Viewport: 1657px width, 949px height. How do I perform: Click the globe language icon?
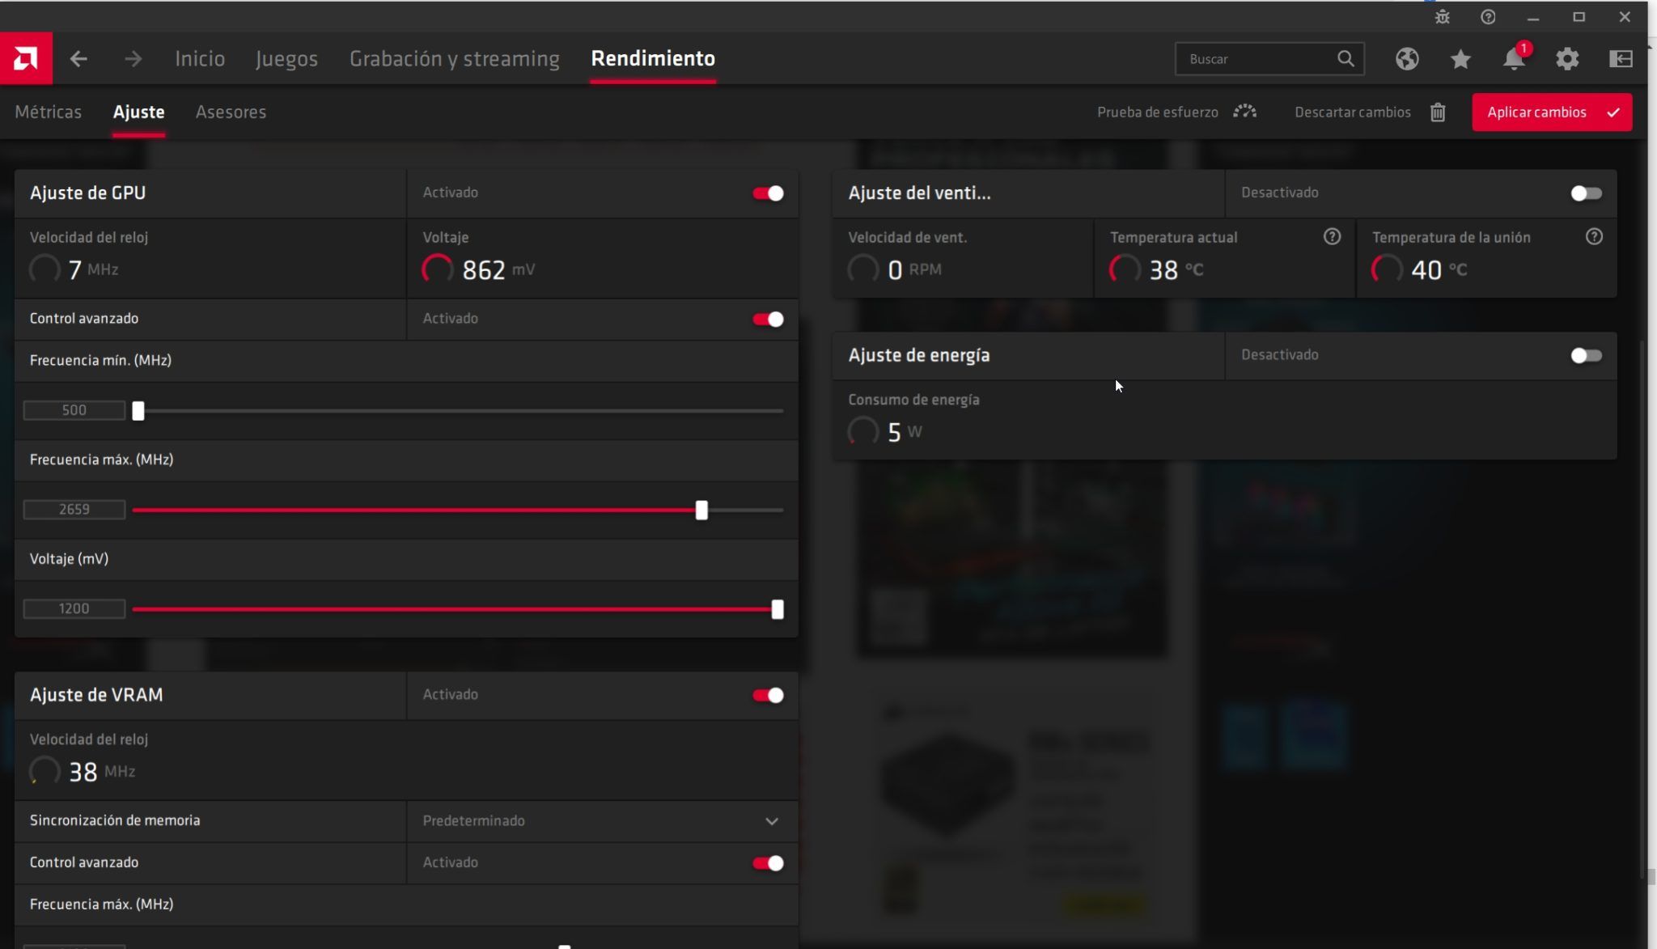(x=1406, y=58)
